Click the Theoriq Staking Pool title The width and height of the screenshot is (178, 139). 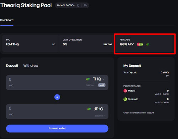[x=26, y=5]
